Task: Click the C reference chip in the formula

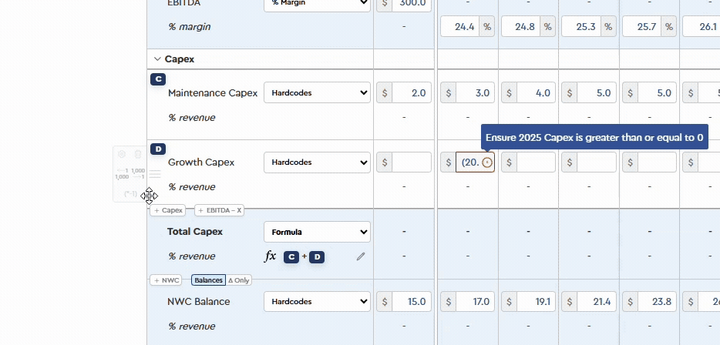Action: click(x=291, y=257)
